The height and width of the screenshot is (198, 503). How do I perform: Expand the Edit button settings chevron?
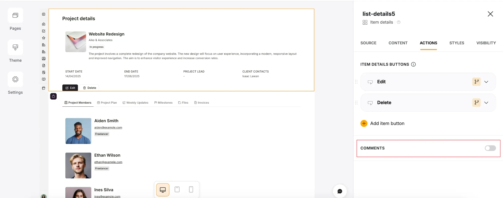[486, 82]
